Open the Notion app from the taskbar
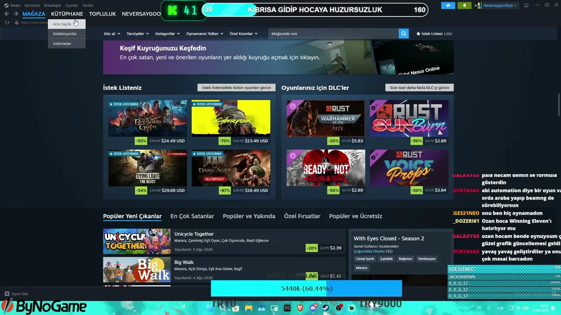 point(287,308)
